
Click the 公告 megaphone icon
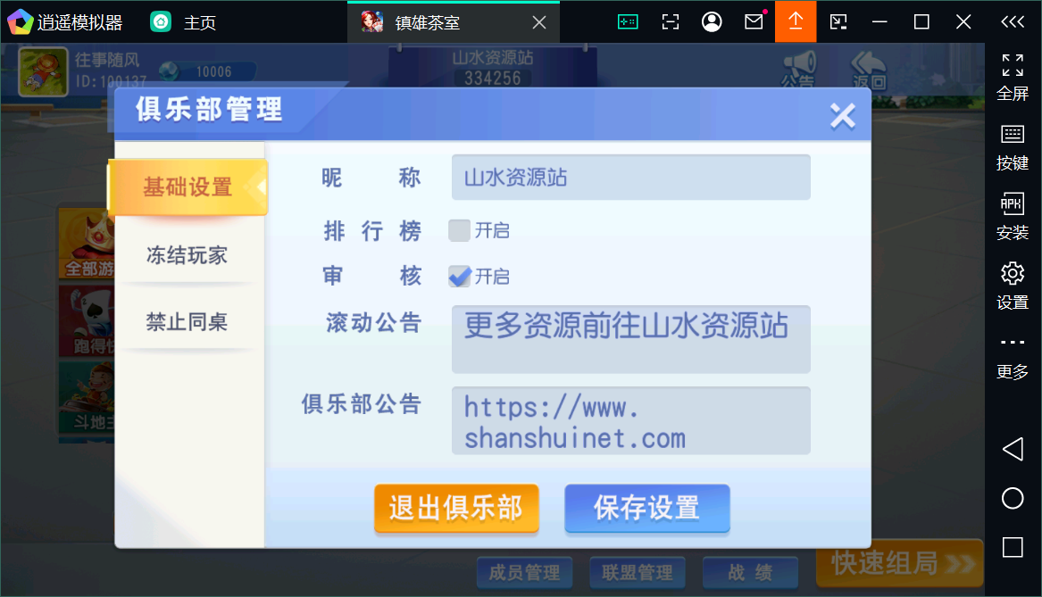[798, 69]
